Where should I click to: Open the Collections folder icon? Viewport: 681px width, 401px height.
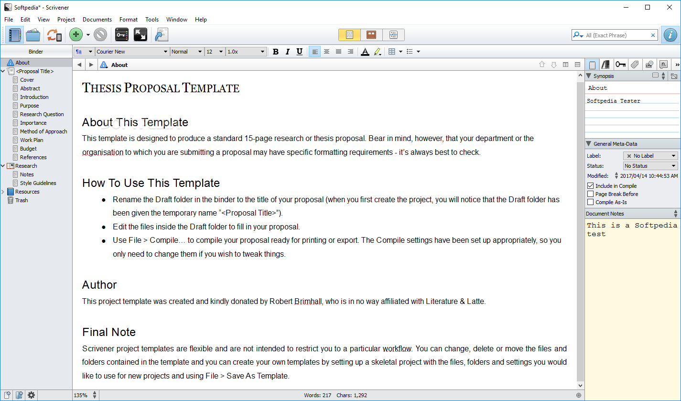33,35
